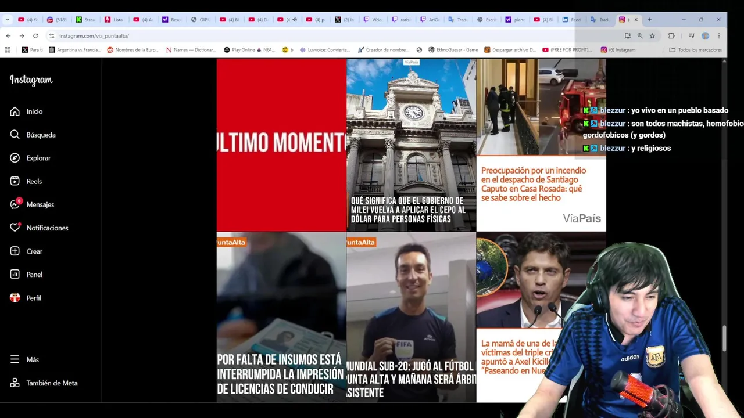Open Chrome three-dot menu
Image resolution: width=744 pixels, height=418 pixels.
pos(719,35)
